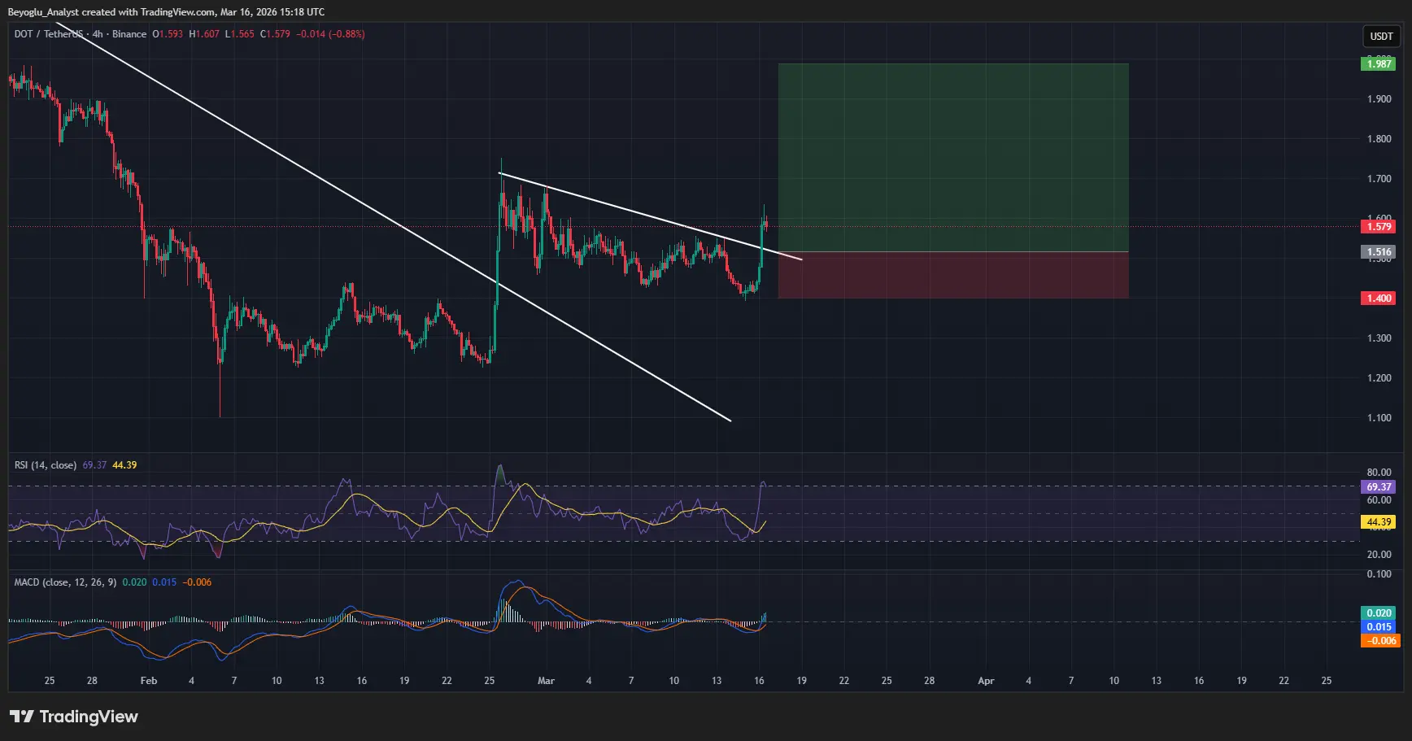Click the USDT currency button on price scale
Screen dimensions: 1412x741
pos(1381,36)
